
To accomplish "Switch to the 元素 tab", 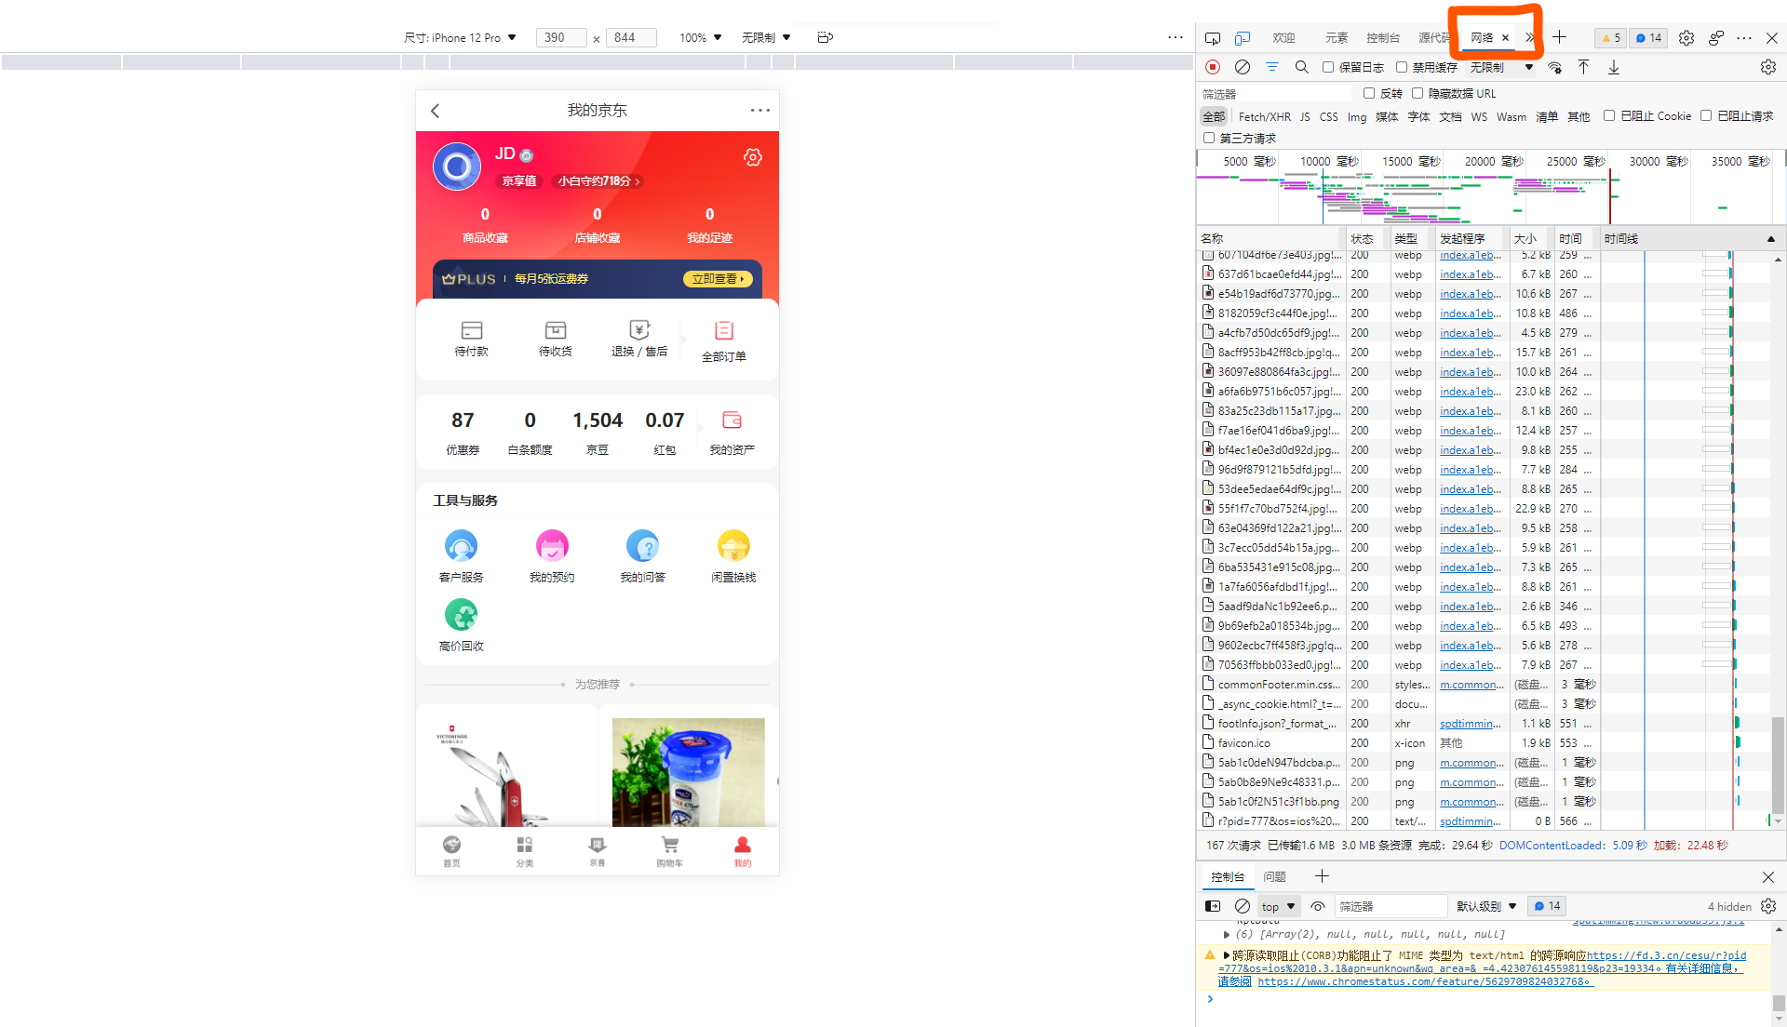I will click(x=1337, y=38).
